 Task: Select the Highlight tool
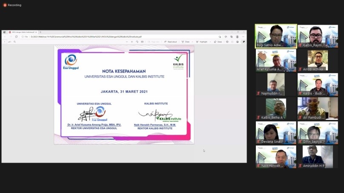[x=202, y=42]
